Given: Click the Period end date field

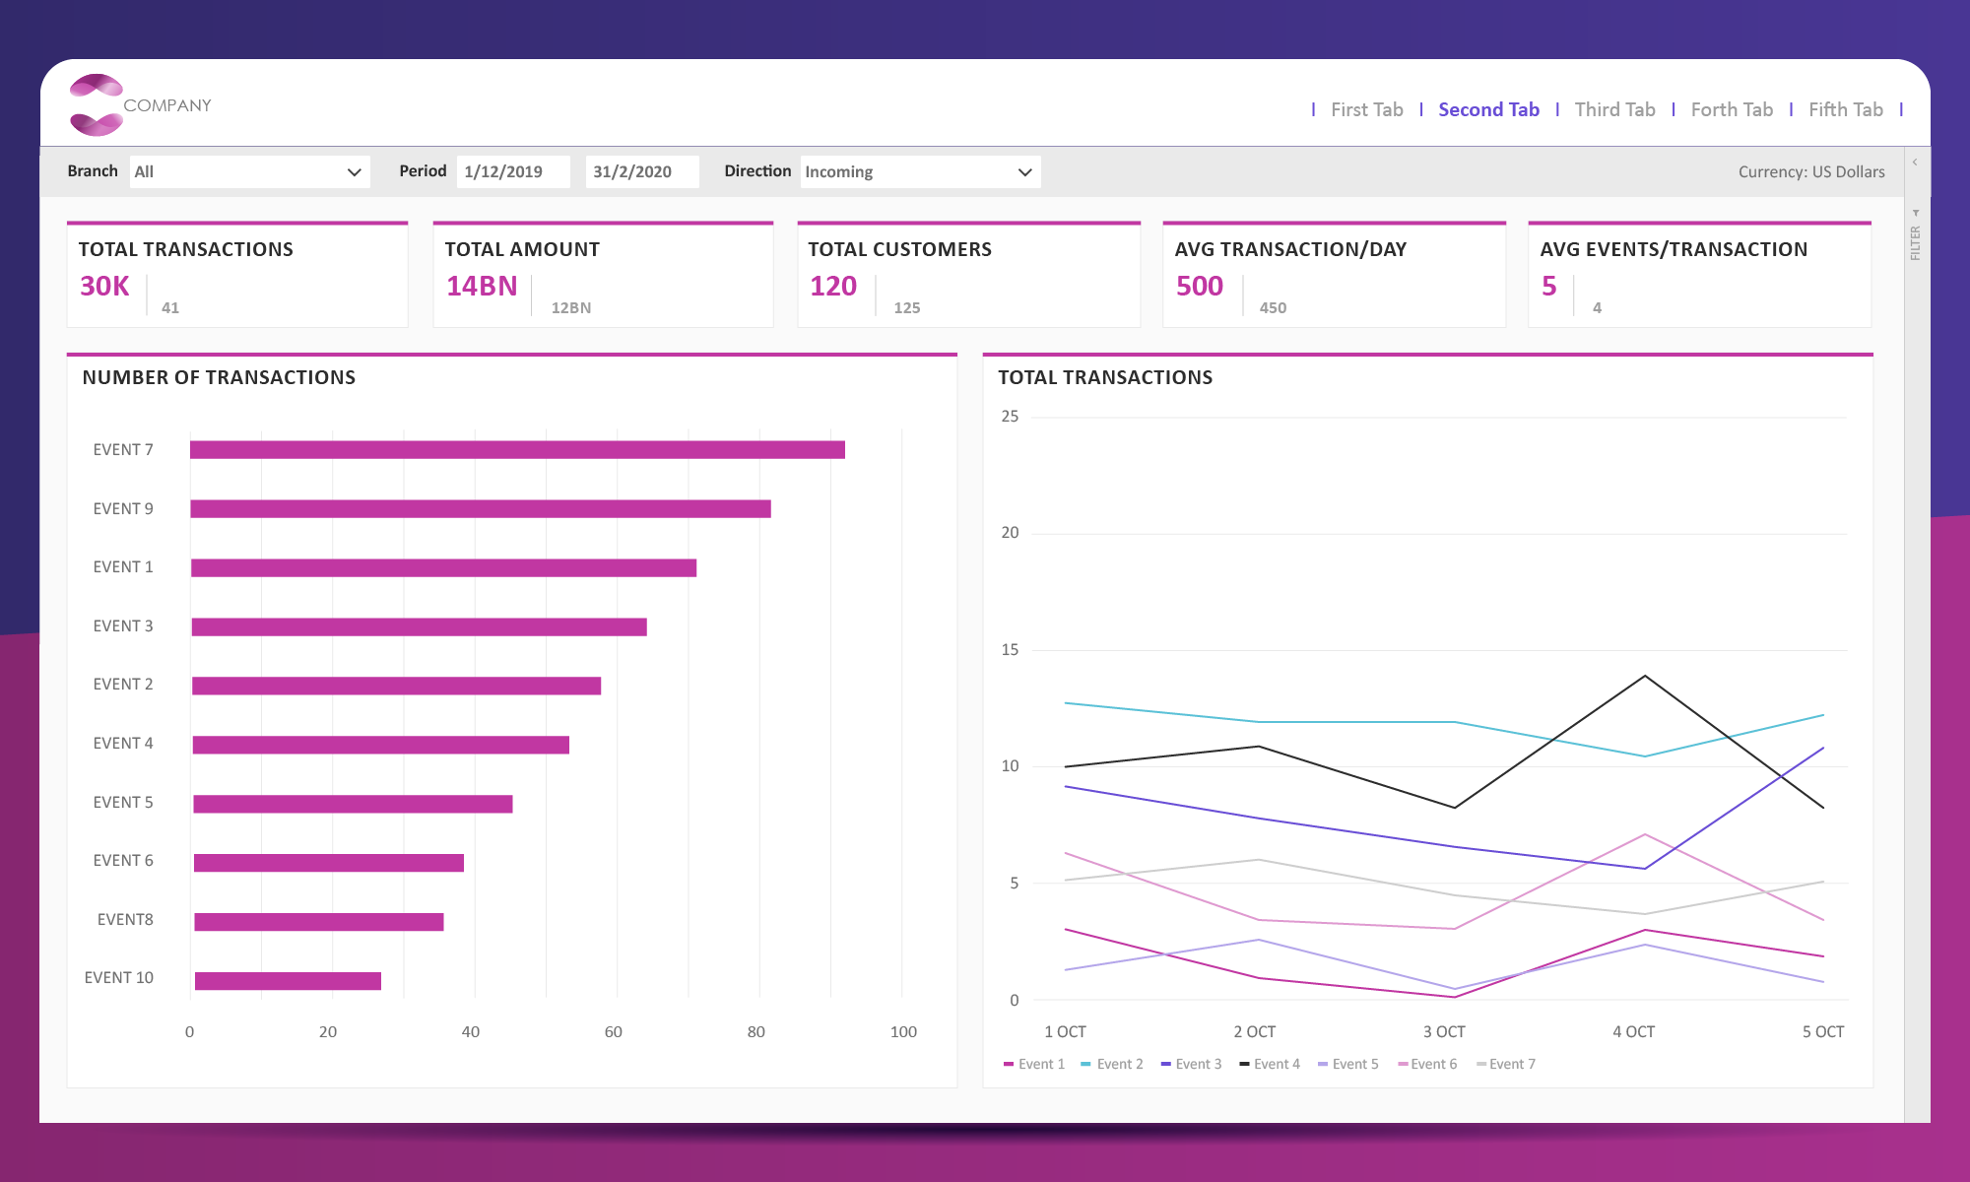Looking at the screenshot, I should pyautogui.click(x=641, y=171).
